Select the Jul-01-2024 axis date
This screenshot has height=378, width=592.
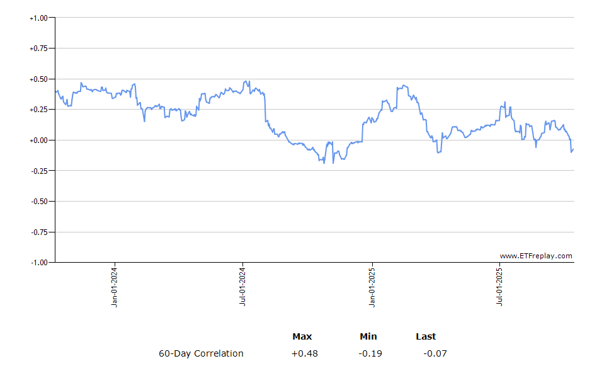(x=243, y=287)
